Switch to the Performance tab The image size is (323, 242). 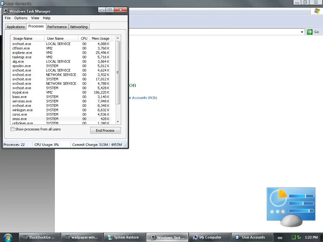coord(57,27)
